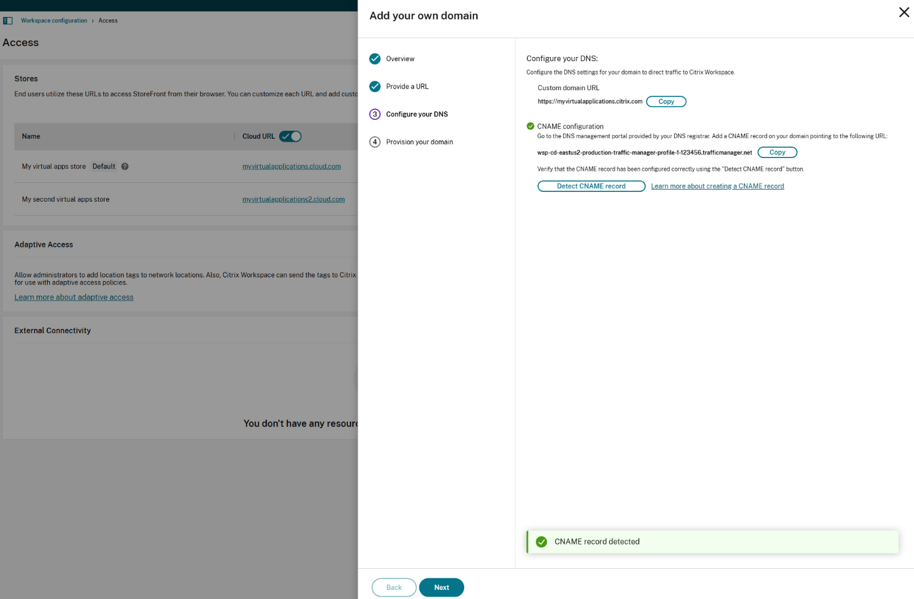Click the green check beside CNAME configuration
The height and width of the screenshot is (599, 914).
[x=530, y=127]
